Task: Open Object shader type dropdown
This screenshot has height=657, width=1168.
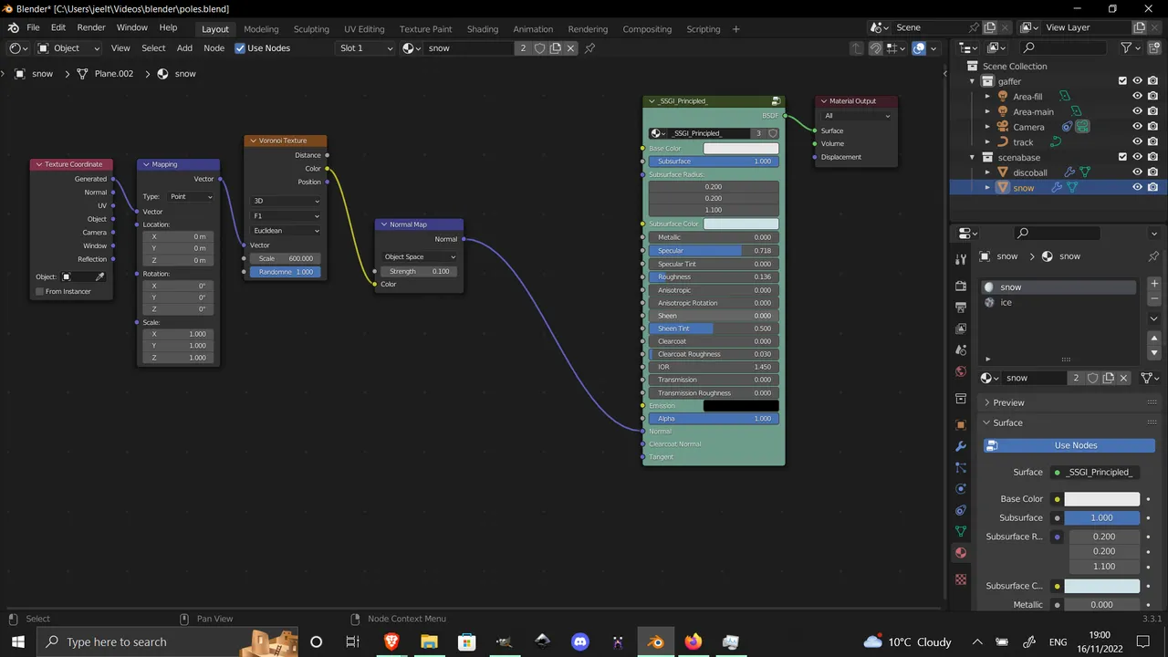Action: [67, 48]
